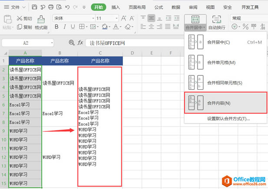Open the Fill color dropdown arrow
This screenshot has height=189, width=268.
click(109, 27)
